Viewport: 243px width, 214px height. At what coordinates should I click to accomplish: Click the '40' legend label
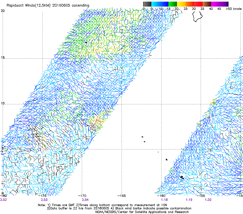coord(211,9)
